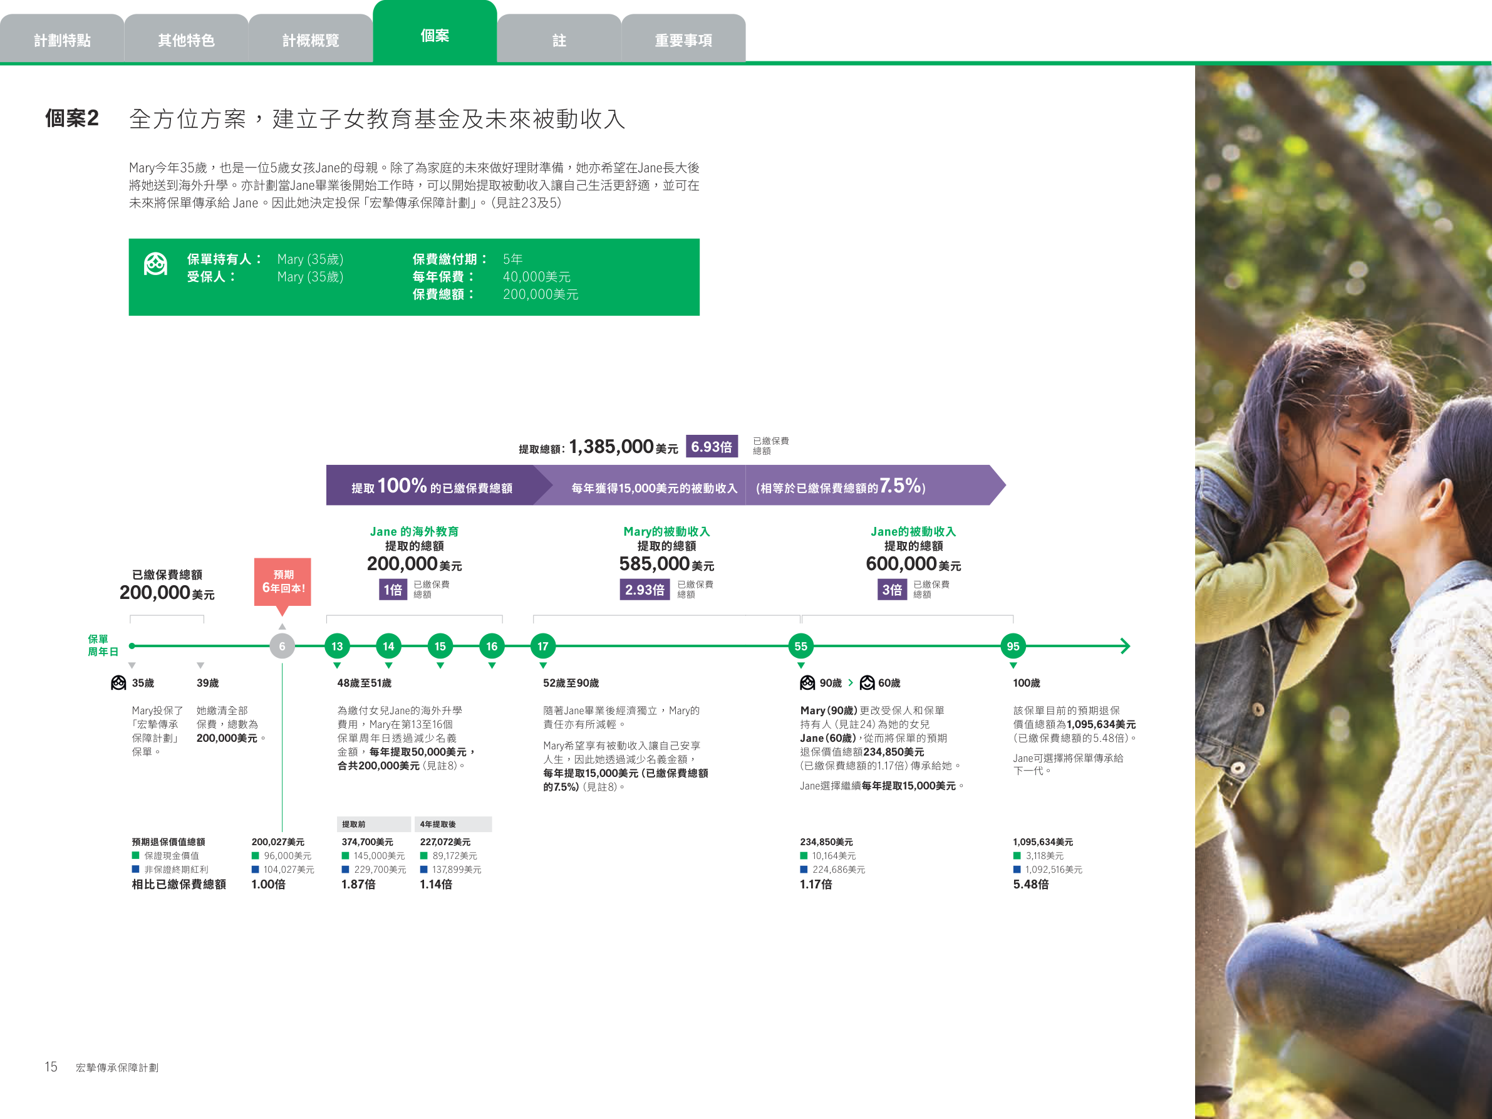This screenshot has height=1119, width=1492.
Task: Click the timeline arrow at right end
Action: tap(1124, 646)
